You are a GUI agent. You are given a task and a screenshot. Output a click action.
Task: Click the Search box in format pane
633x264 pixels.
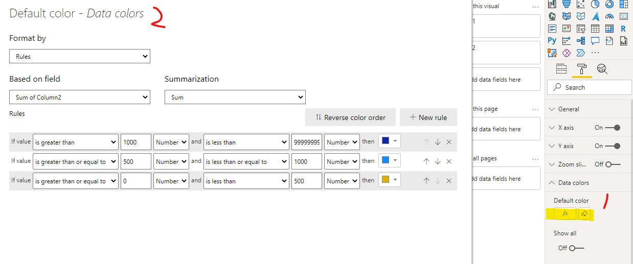[x=590, y=87]
